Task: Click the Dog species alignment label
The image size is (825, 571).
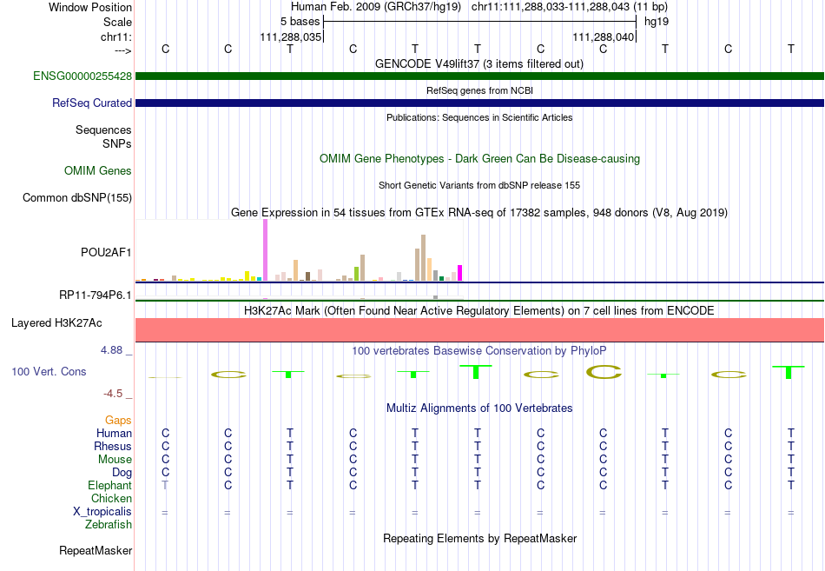Action: point(122,473)
